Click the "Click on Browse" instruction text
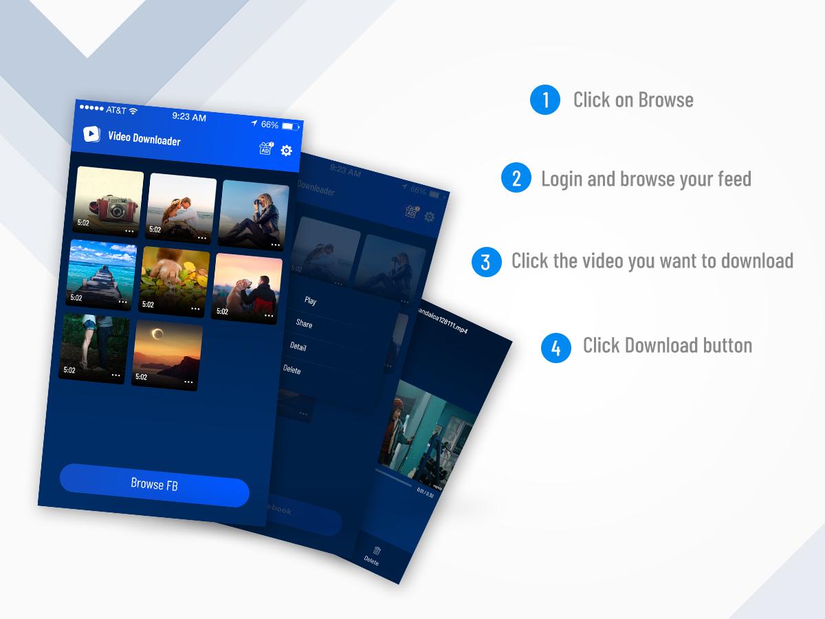Viewport: 825px width, 619px height. click(x=633, y=100)
